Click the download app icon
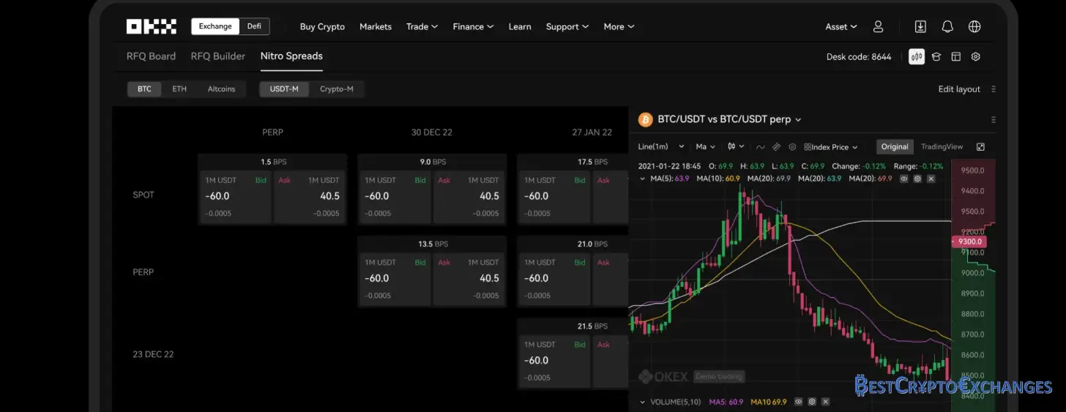Viewport: 1066px width, 412px height. point(920,27)
